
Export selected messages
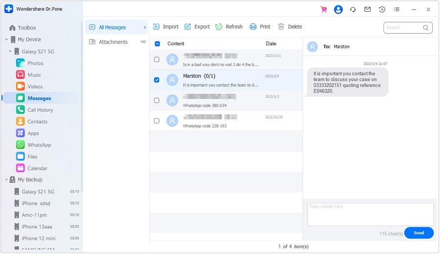197,26
